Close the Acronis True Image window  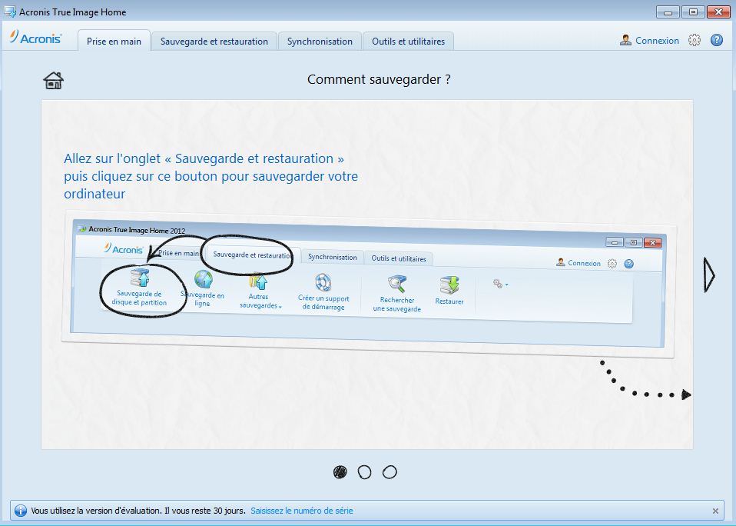[718, 12]
